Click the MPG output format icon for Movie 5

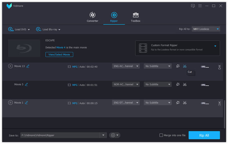[x=205, y=85]
